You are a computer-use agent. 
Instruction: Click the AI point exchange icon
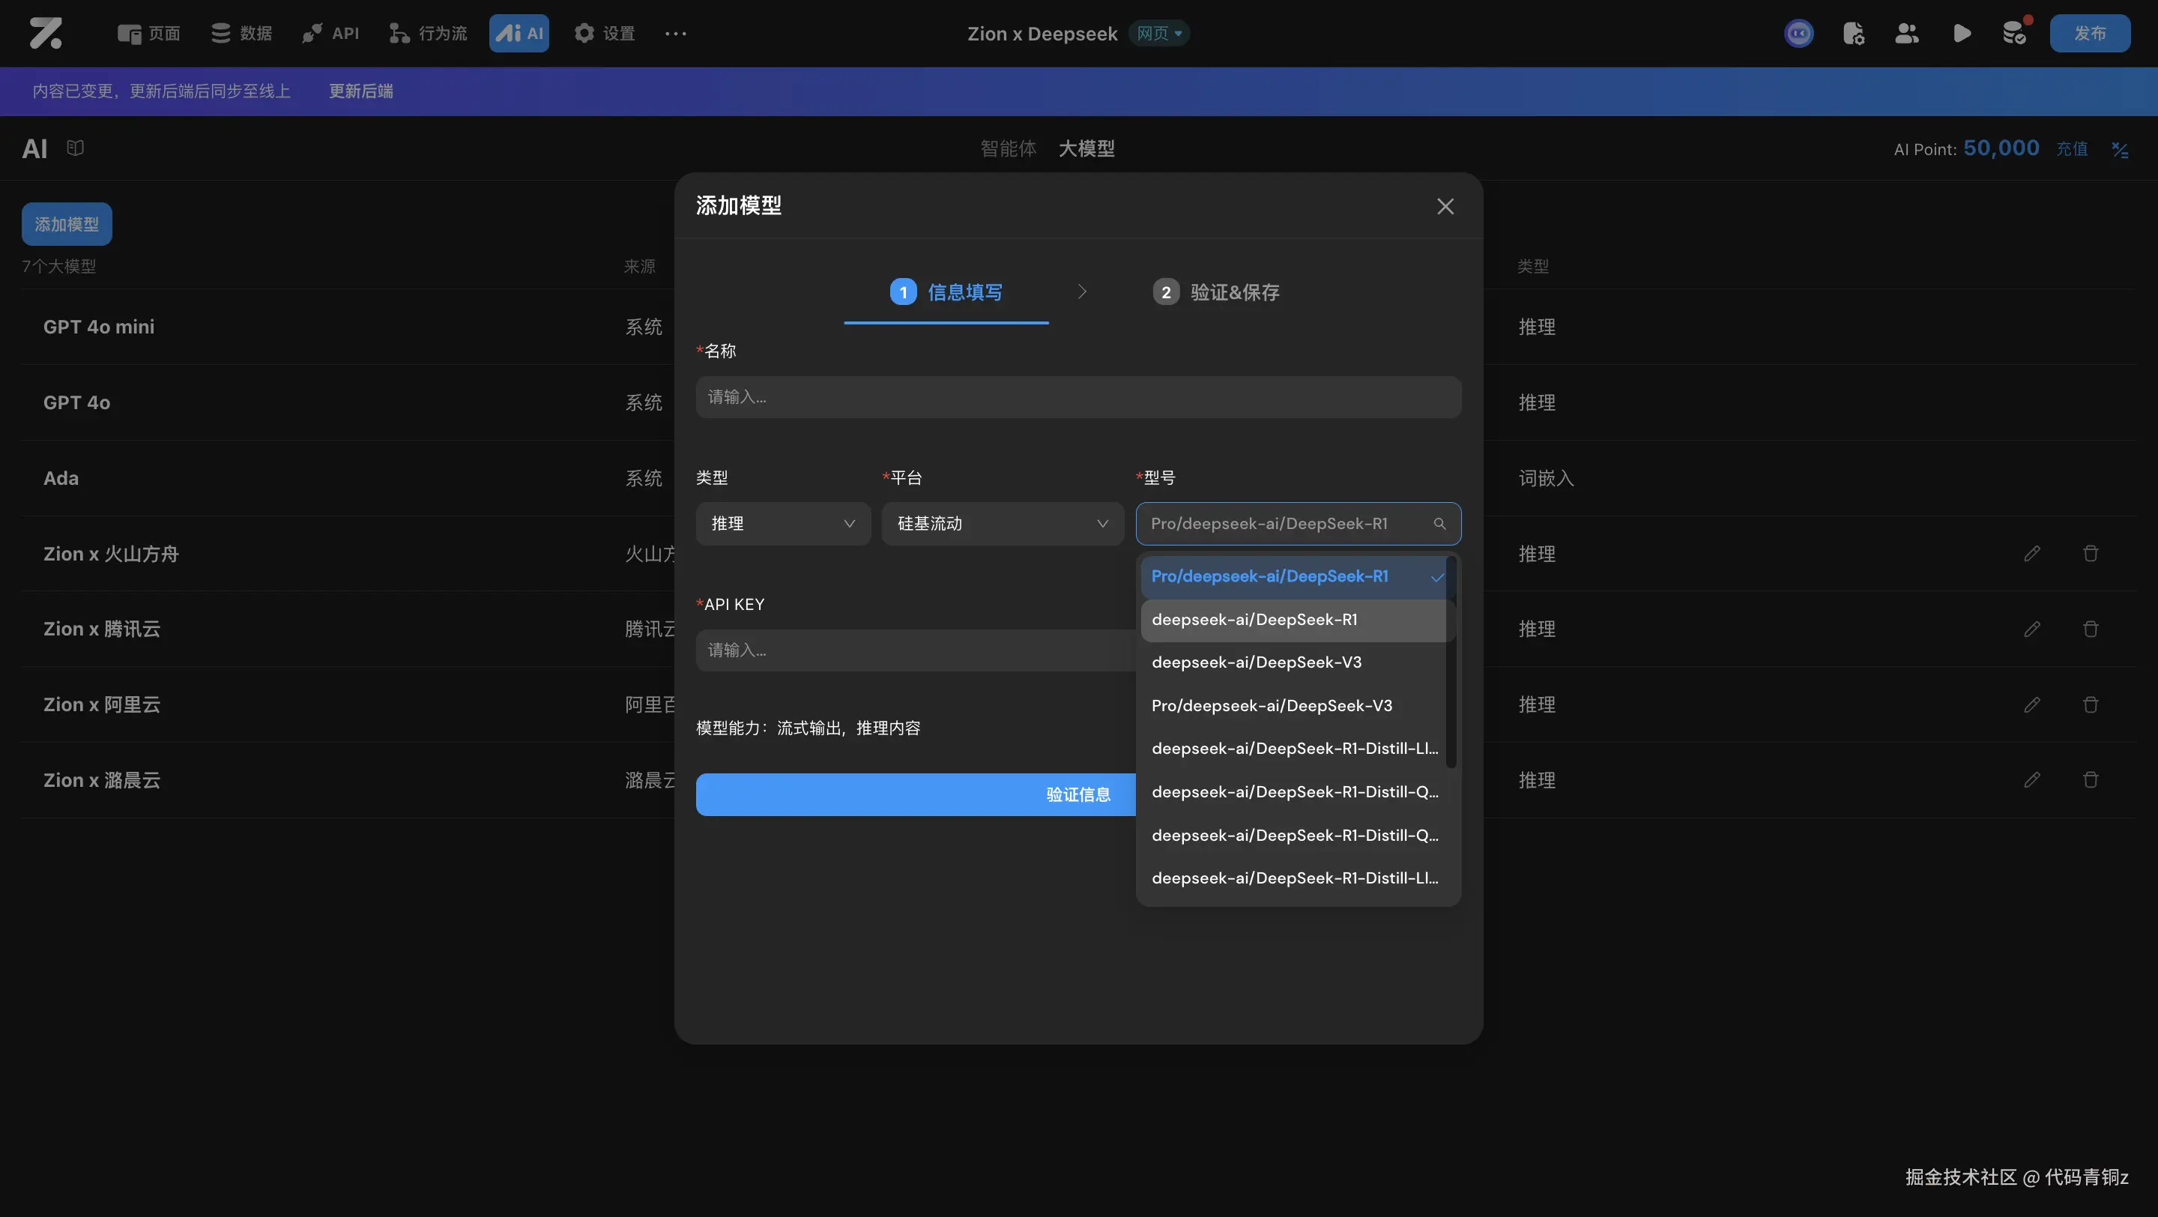[x=2120, y=150]
